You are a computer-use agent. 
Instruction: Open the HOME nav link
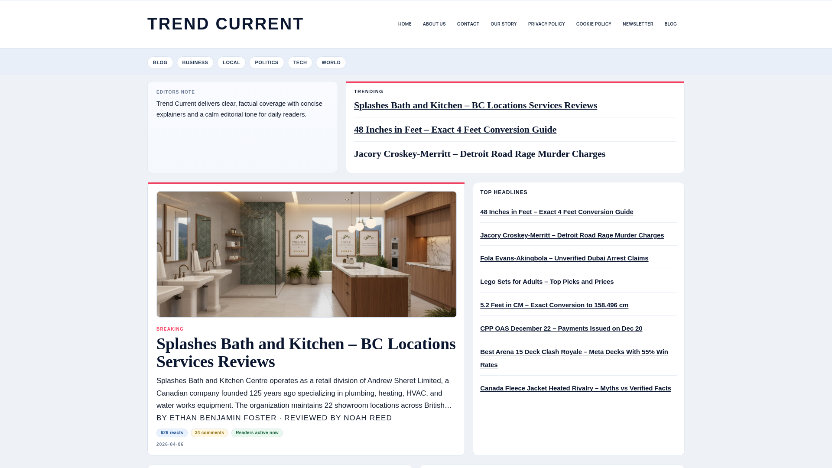point(405,24)
